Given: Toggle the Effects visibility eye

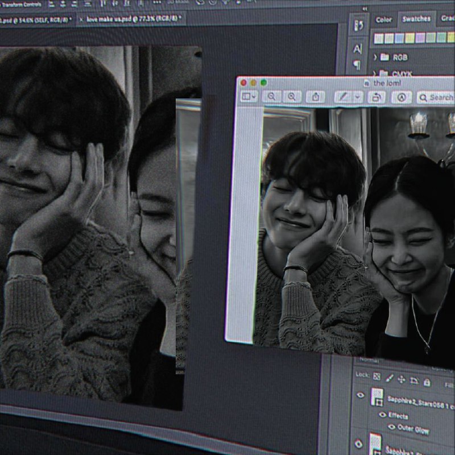Looking at the screenshot, I should (382, 415).
